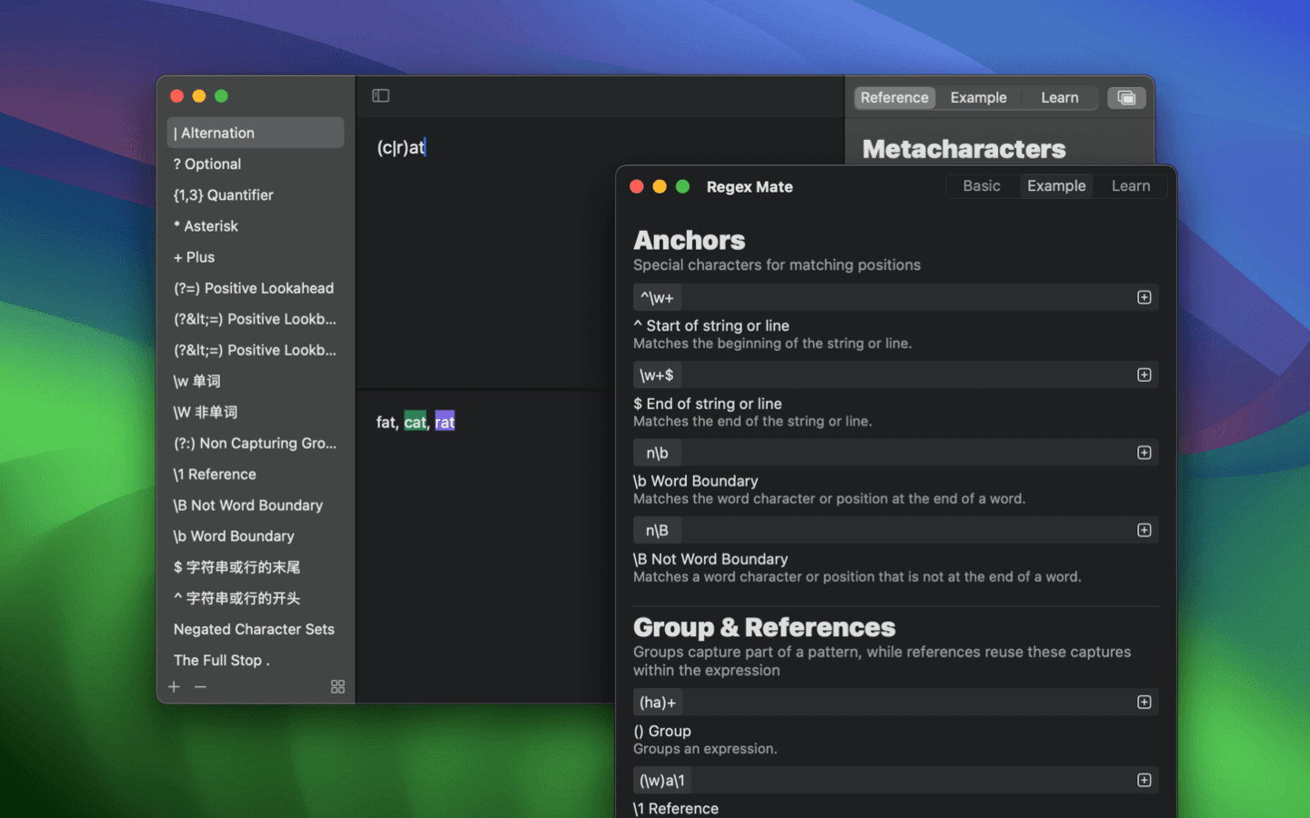Open the Learn tab in the Regex Mate window
The height and width of the screenshot is (818, 1310).
[x=1131, y=186]
